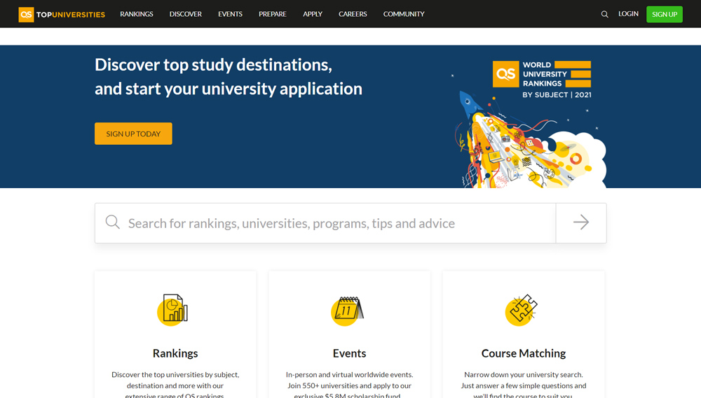Open the search icon in top navigation
The width and height of the screenshot is (701, 398).
click(604, 14)
